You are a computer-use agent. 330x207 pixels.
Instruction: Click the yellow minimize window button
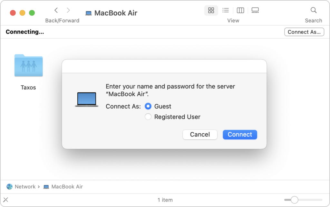pyautogui.click(x=22, y=13)
